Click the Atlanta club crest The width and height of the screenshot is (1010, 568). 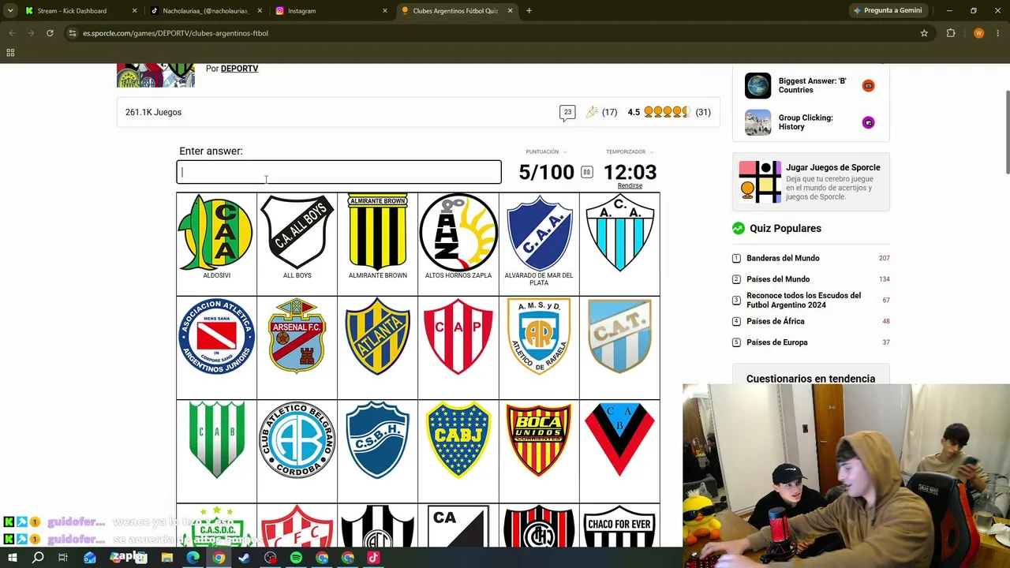pyautogui.click(x=378, y=336)
